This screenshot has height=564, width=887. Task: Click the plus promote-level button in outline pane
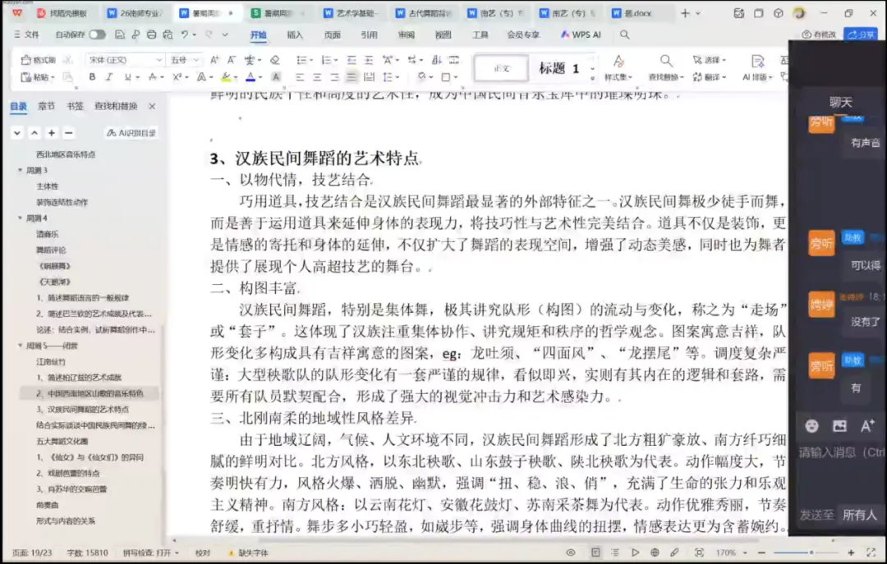[52, 133]
